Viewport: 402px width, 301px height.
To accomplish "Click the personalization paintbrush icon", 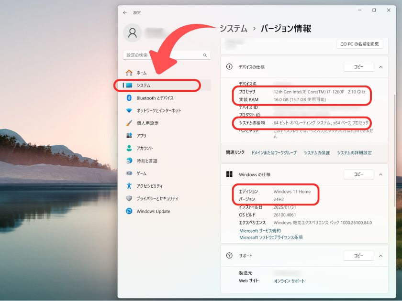I will [x=129, y=123].
